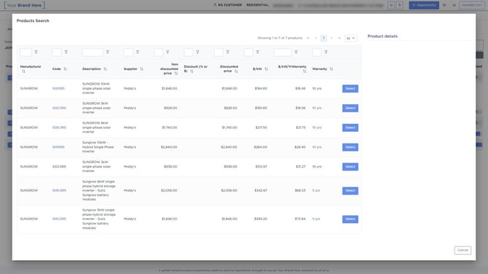Go to first page of products
The width and height of the screenshot is (488, 274).
(x=308, y=38)
